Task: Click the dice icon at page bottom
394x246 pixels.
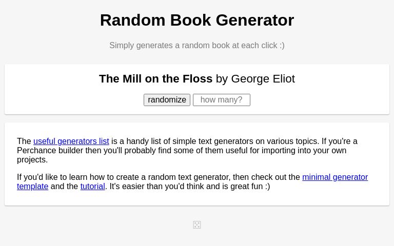Action: click(197, 225)
